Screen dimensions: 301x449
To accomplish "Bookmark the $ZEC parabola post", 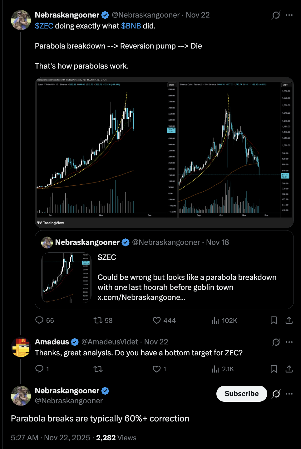I will 274,320.
